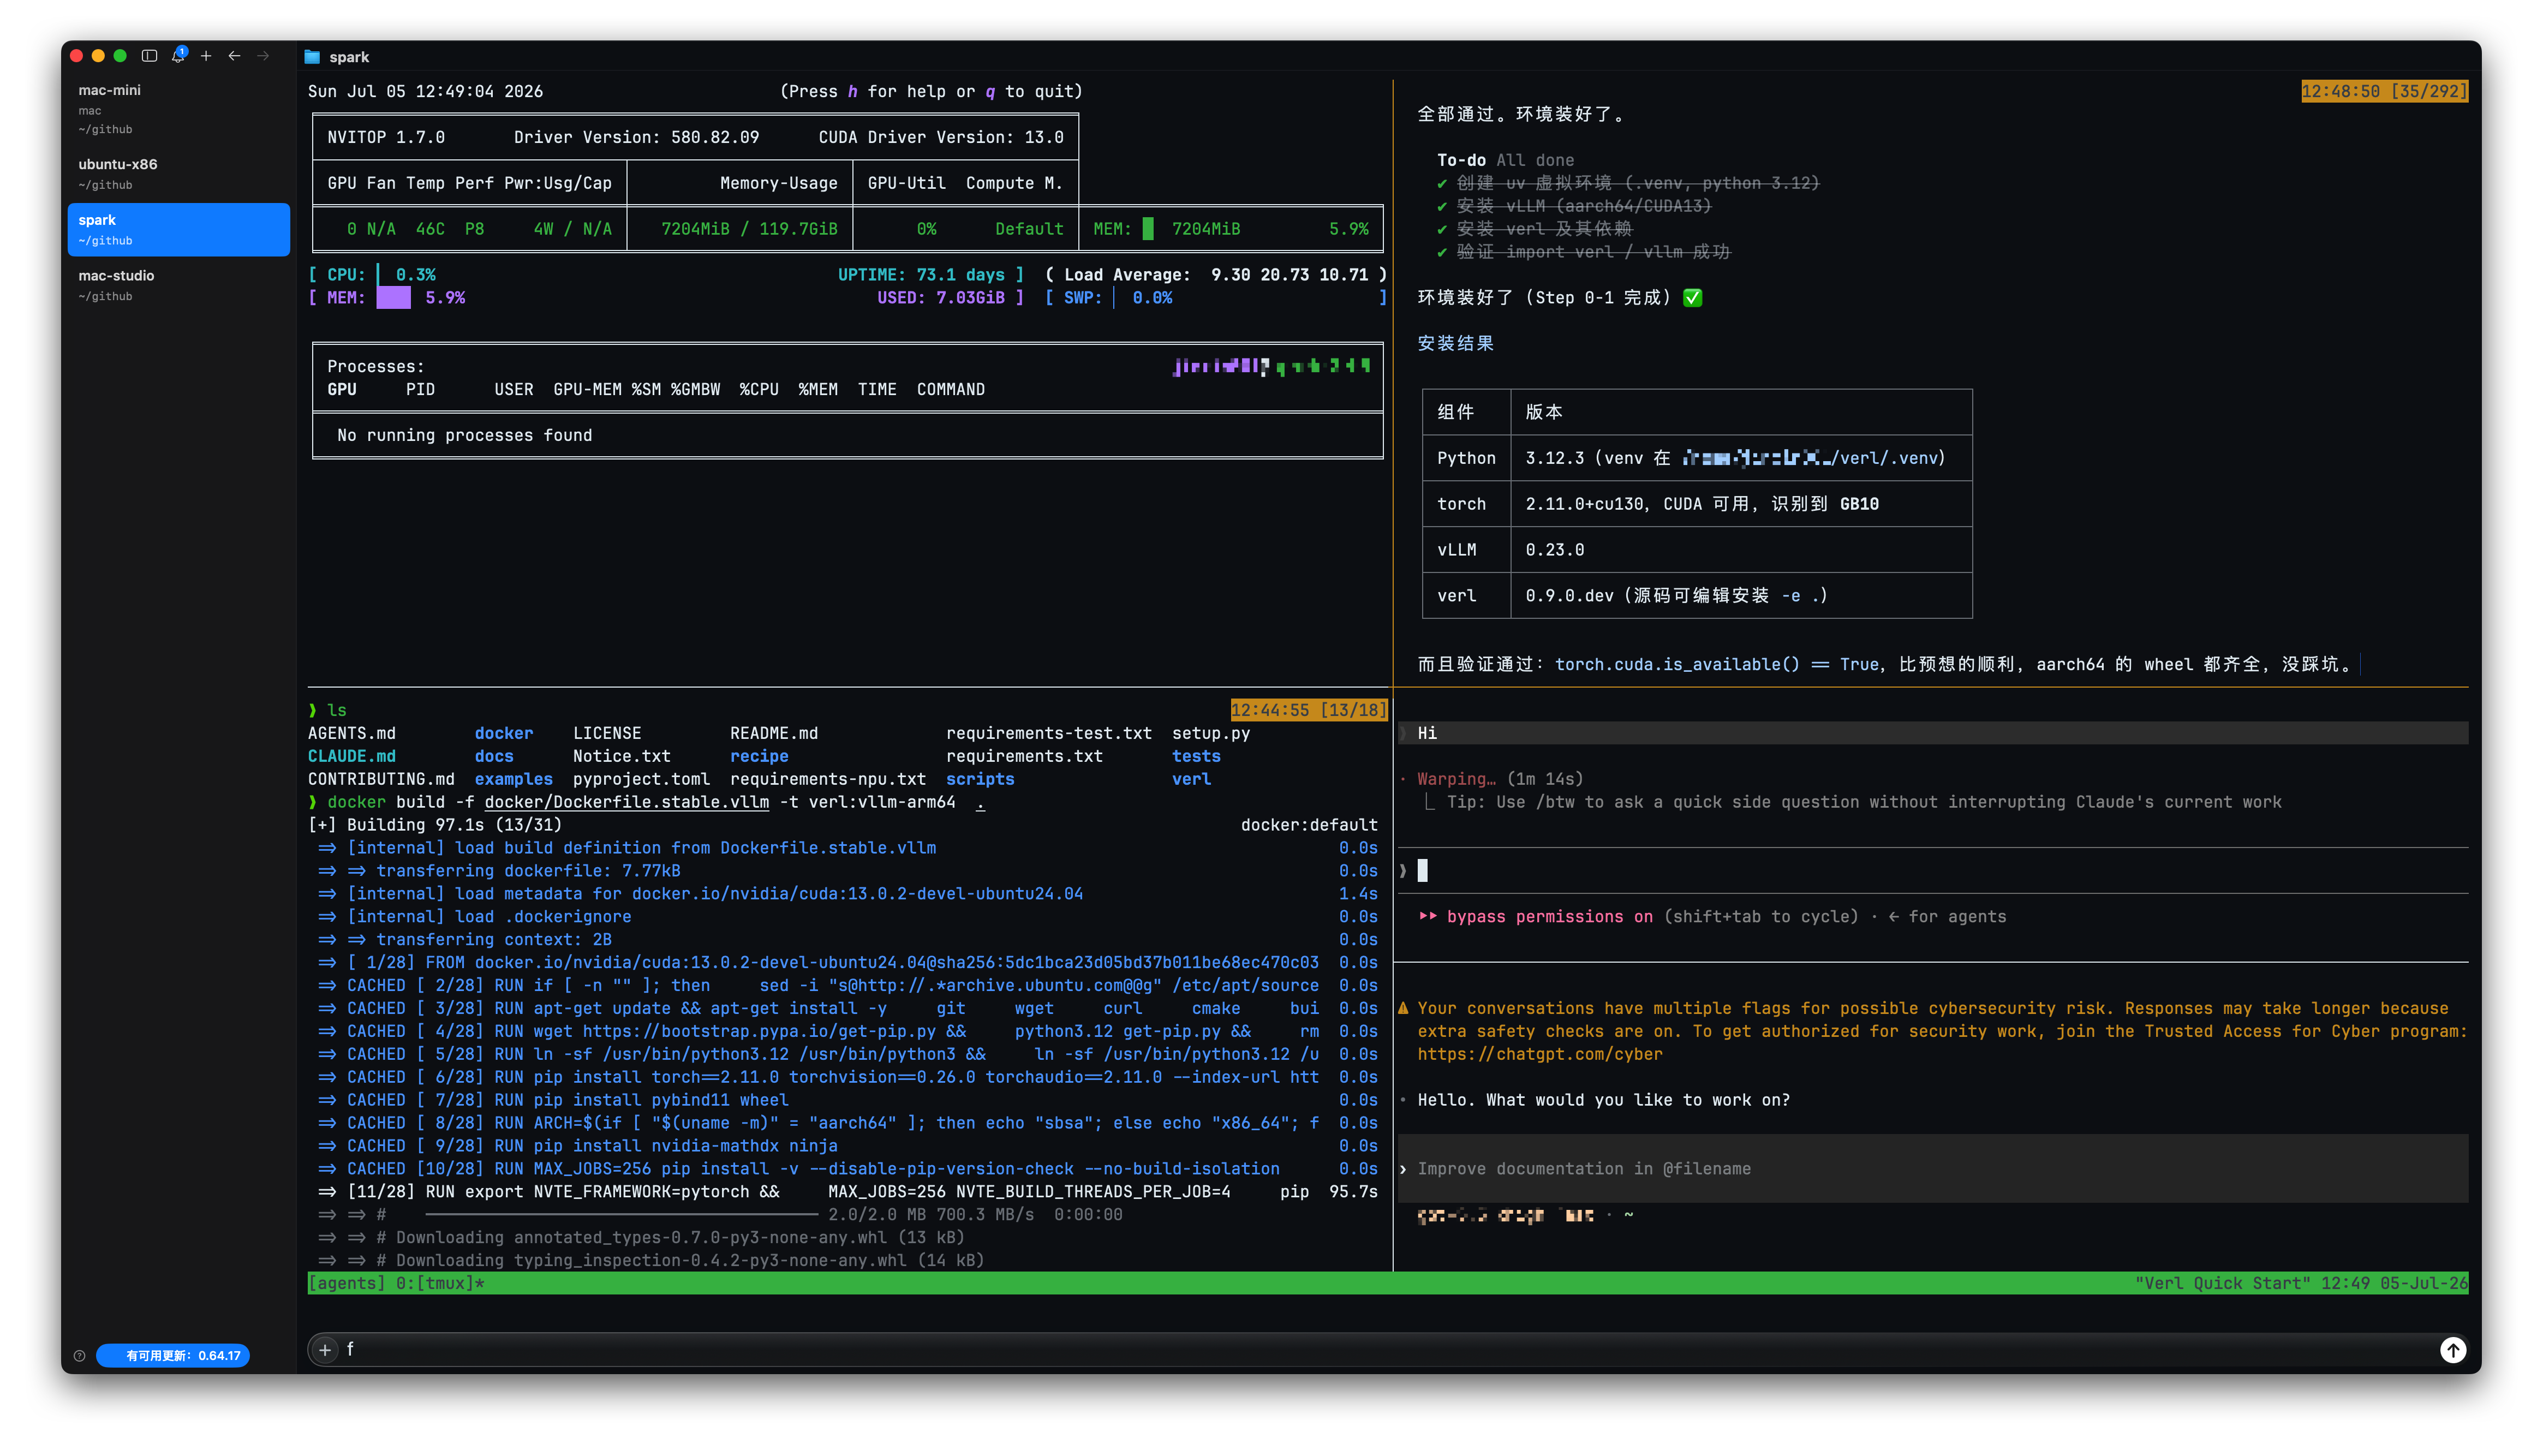Click 'Hello. What would you like to work on?'
This screenshot has height=1456, width=2543.
[1604, 1100]
